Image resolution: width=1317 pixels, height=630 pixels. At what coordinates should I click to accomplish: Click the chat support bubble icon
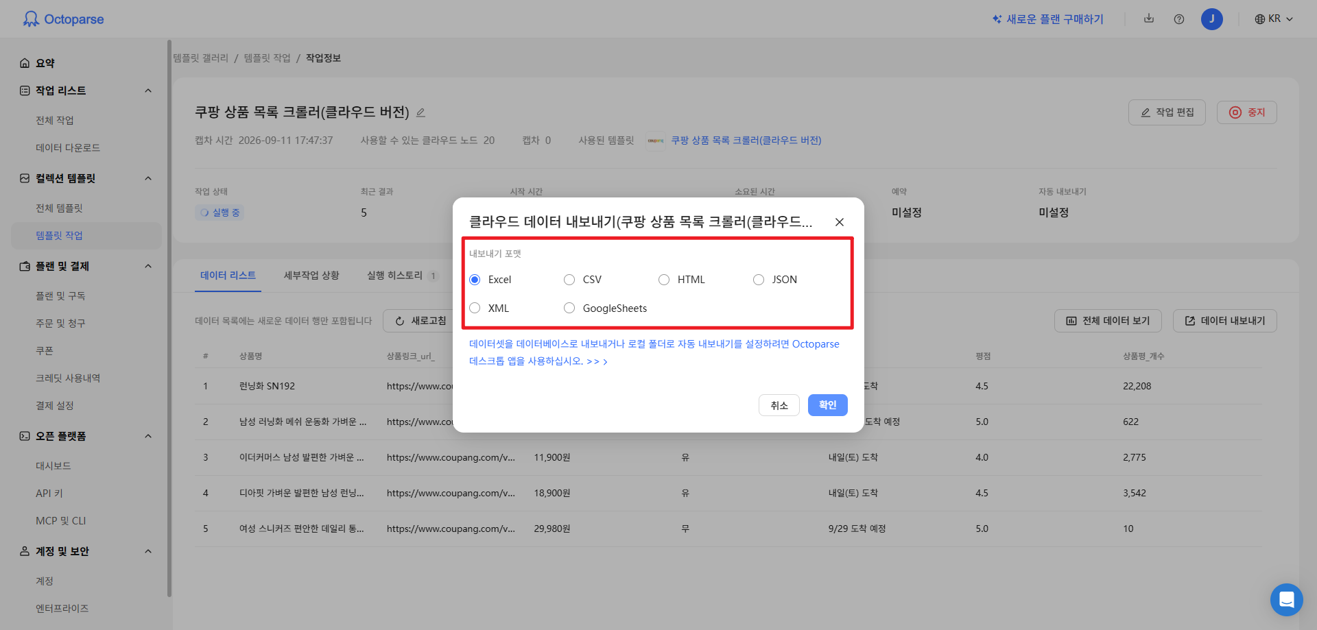[1287, 600]
